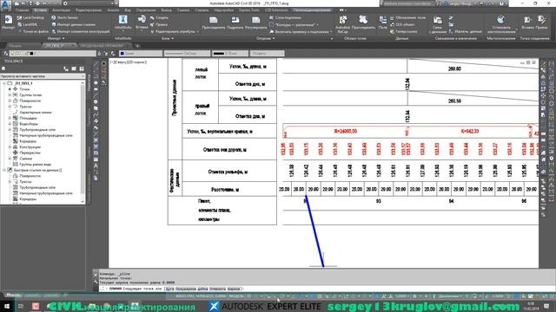
Task: Open the AutoCAD application menu button
Action: pos(5,5)
